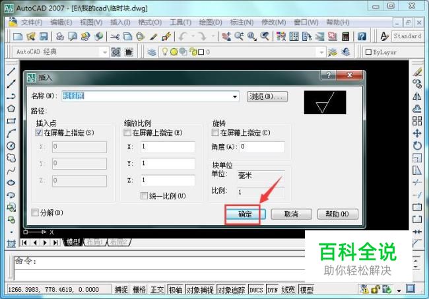The height and width of the screenshot is (299, 429).
Task: Expand the layer control dropdown
Action: point(322,52)
